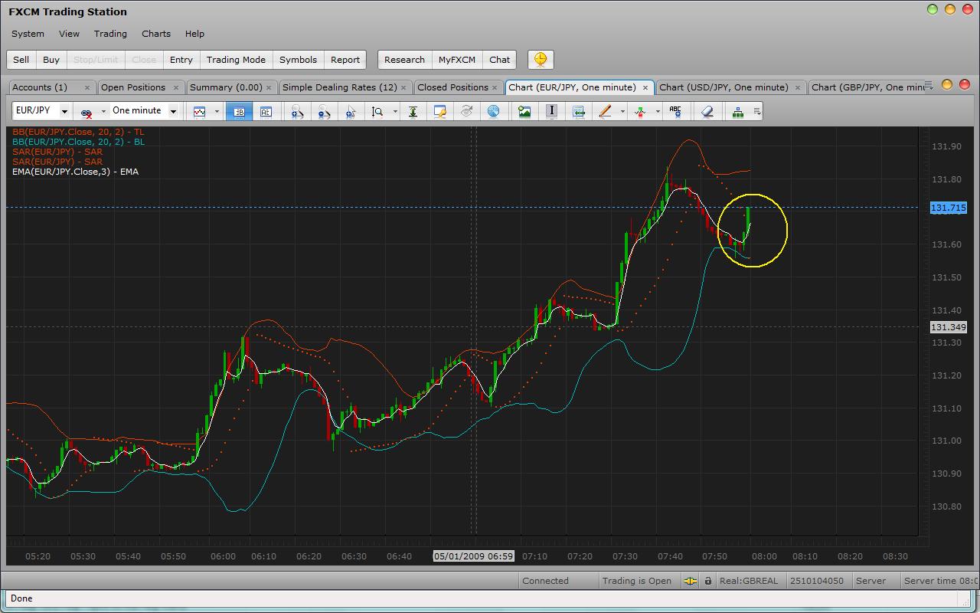Toggle the Bid price chart button

[x=240, y=111]
